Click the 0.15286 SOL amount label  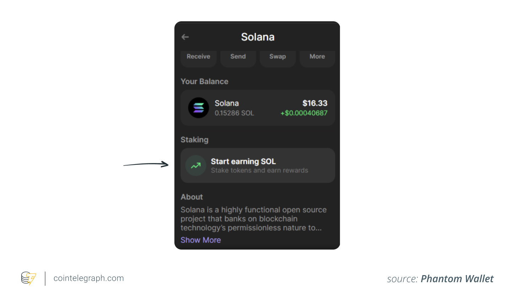pyautogui.click(x=234, y=113)
